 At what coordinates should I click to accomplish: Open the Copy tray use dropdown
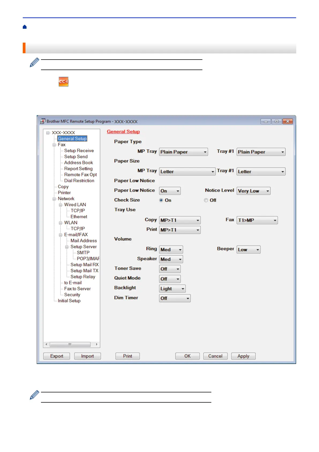click(180, 220)
